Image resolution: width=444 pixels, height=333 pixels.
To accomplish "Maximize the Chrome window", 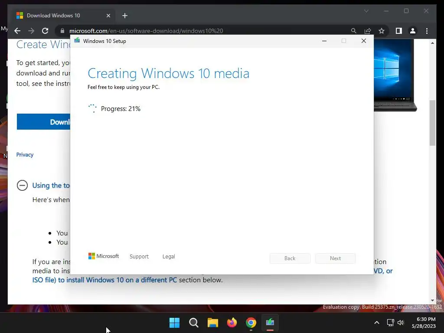I will pos(406,11).
